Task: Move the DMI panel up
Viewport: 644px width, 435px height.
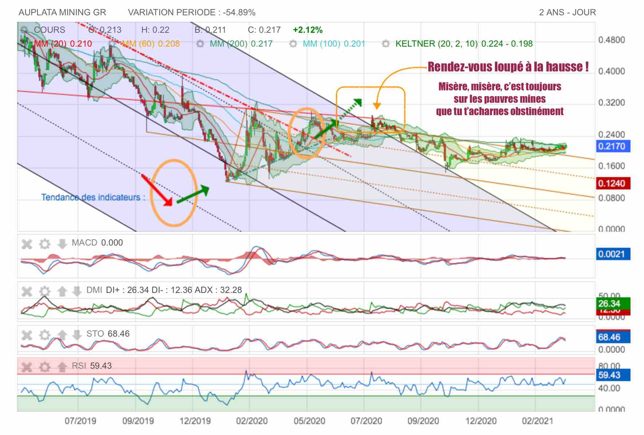Action: (x=62, y=291)
